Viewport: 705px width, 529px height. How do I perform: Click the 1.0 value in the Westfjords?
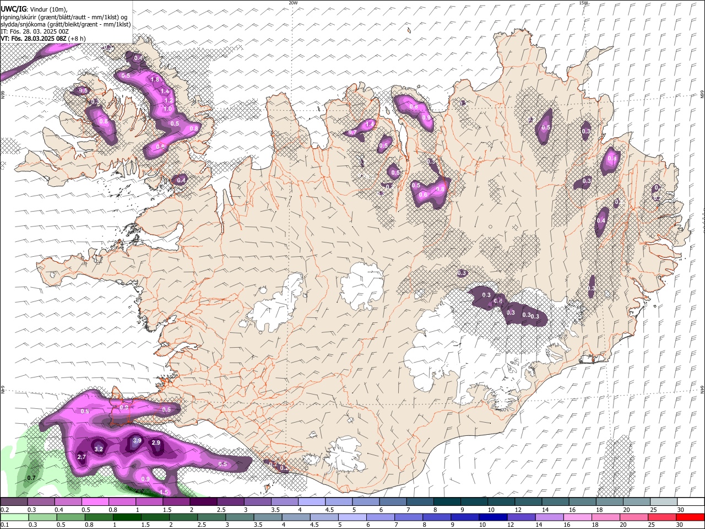tap(167, 109)
